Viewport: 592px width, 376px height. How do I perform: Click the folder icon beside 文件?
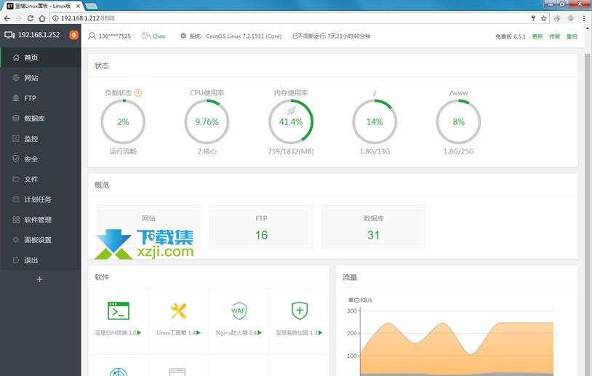coord(16,179)
